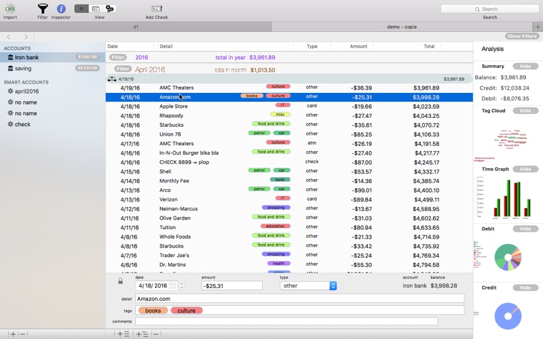Open the Filter funnel tool

tap(43, 8)
